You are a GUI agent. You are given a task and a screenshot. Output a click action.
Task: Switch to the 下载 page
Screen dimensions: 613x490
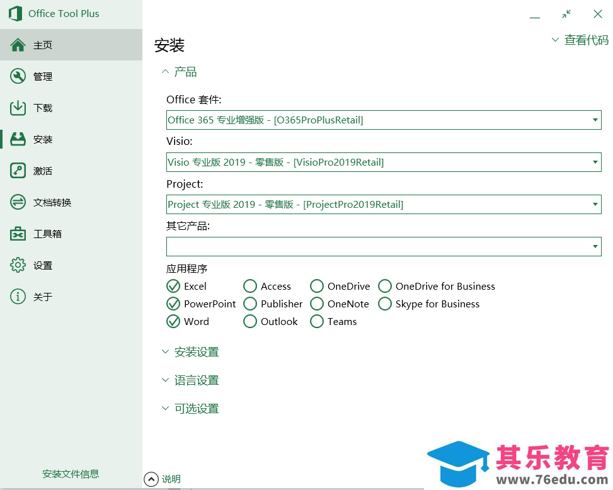tap(71, 108)
